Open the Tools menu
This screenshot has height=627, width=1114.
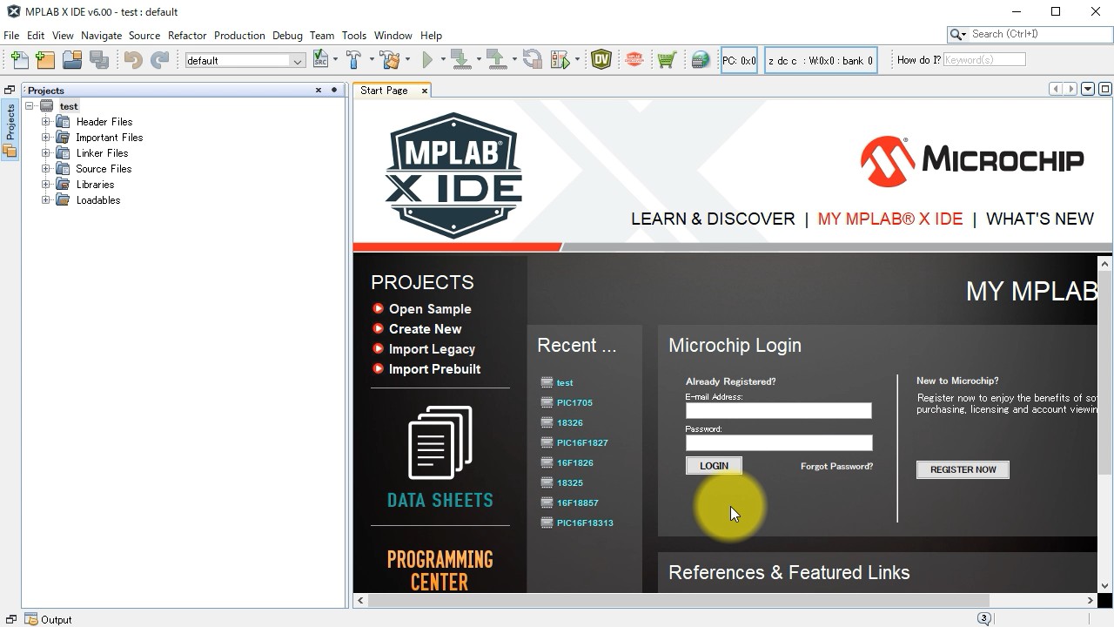(353, 36)
